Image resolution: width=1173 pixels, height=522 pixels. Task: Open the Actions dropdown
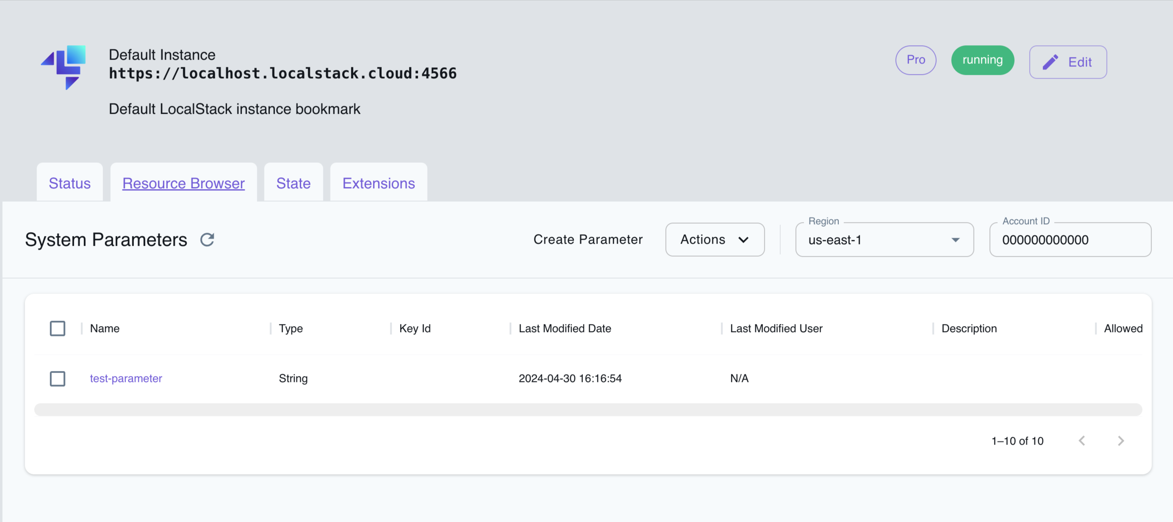715,239
